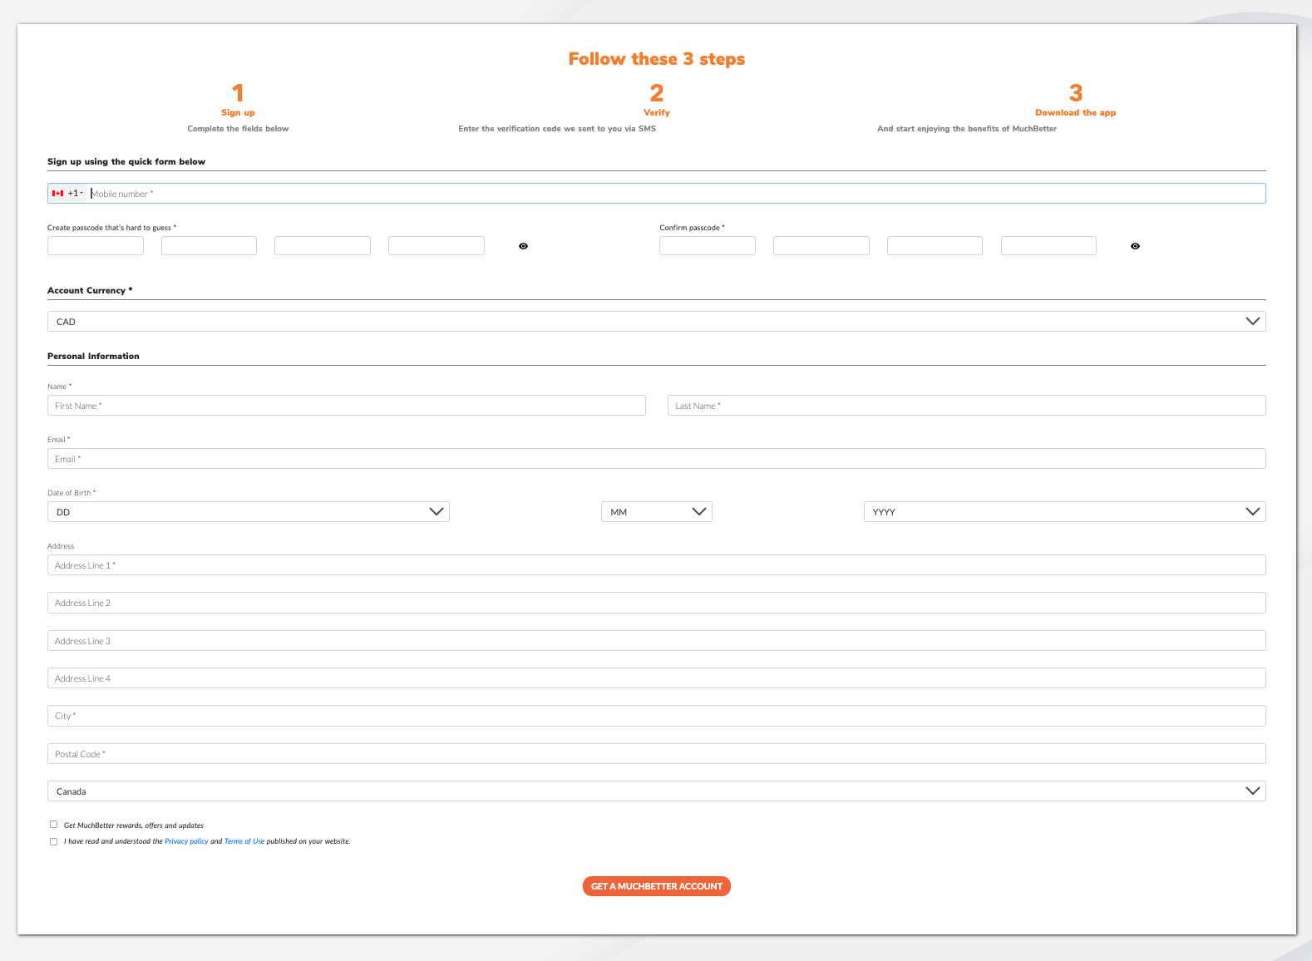Click the 'Personal Information' section heading

point(93,356)
